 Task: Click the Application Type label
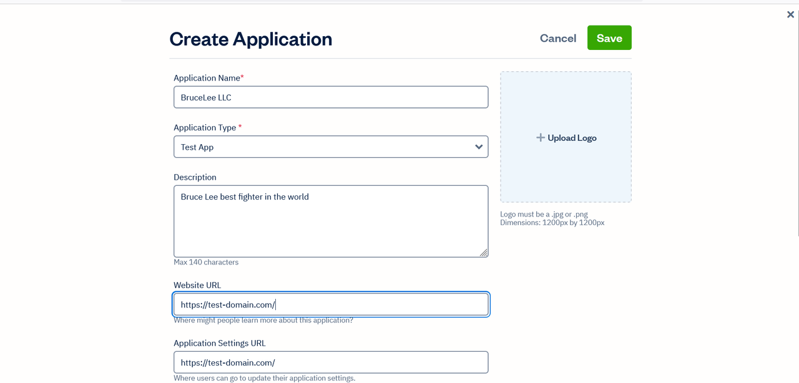[x=207, y=128]
